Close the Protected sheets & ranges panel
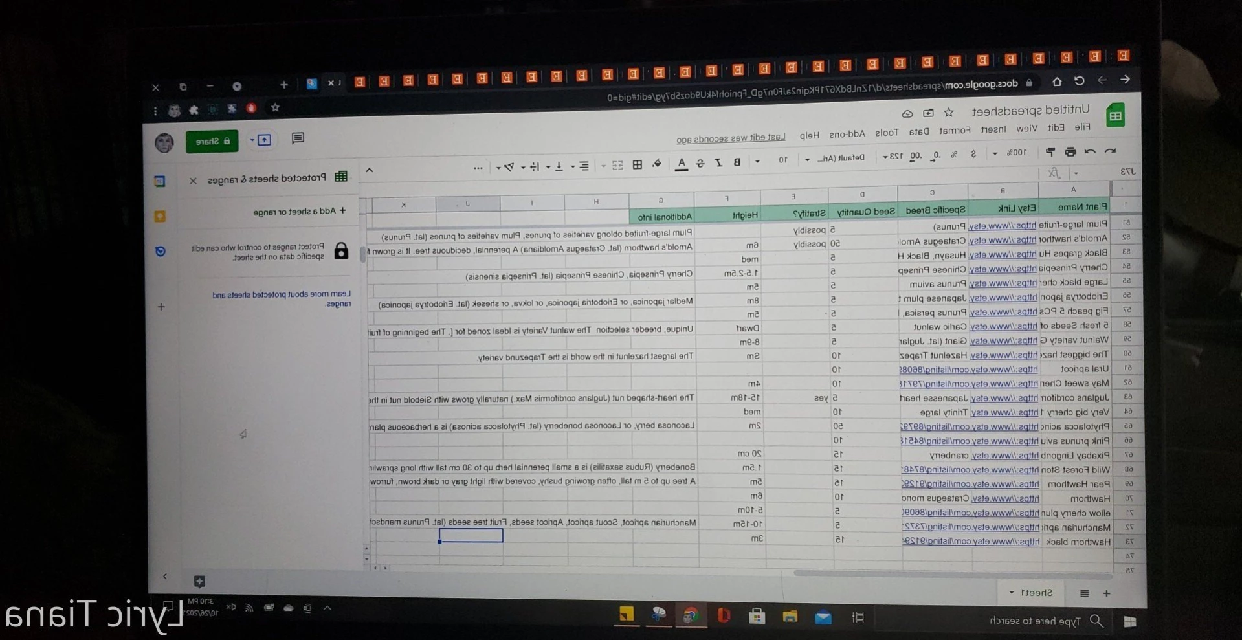The width and height of the screenshot is (1242, 640). (193, 181)
